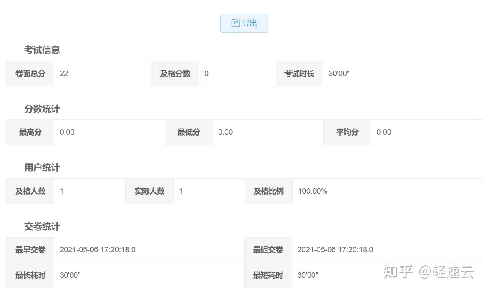Select the 考试信息 section heading

click(42, 50)
